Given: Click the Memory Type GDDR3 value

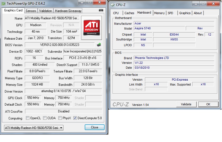Looking at the screenshot, I should (x=37, y=78).
